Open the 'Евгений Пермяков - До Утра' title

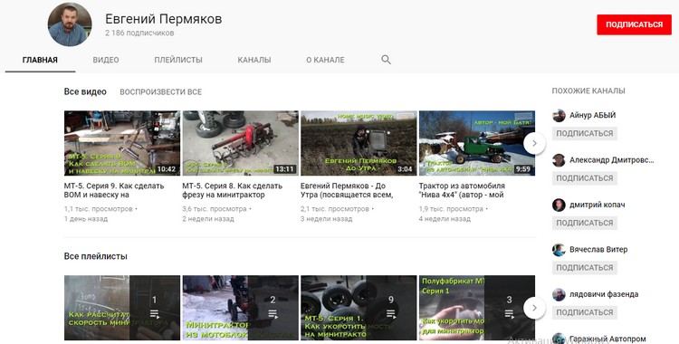pos(347,190)
